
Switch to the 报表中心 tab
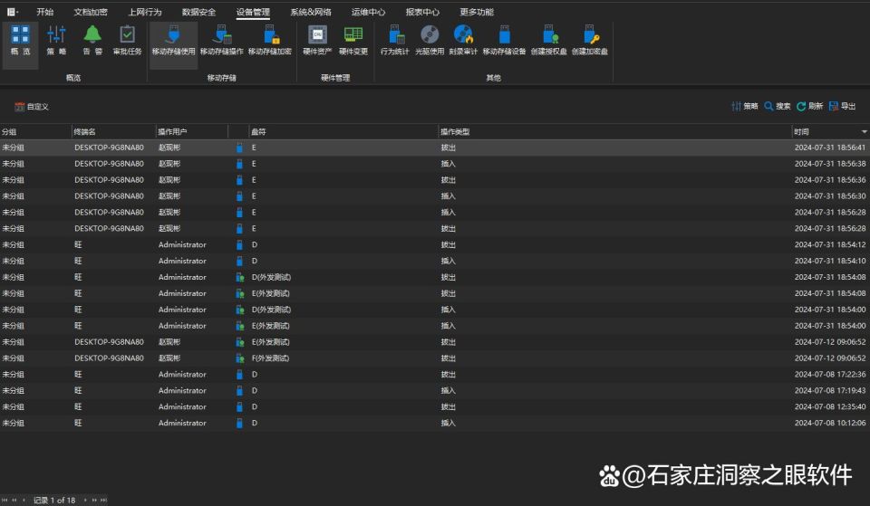click(422, 12)
